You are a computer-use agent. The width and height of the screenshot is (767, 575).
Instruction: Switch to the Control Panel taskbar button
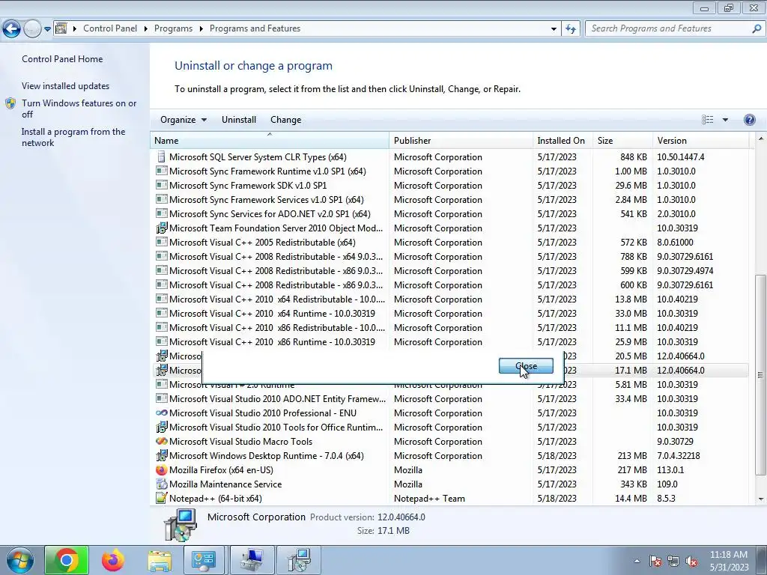pos(204,560)
